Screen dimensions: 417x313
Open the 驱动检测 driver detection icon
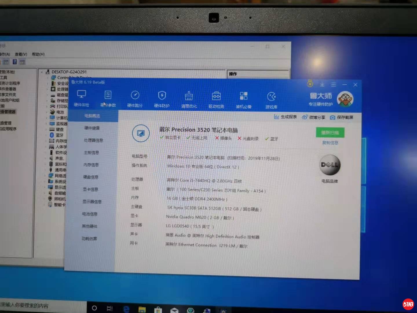[216, 96]
